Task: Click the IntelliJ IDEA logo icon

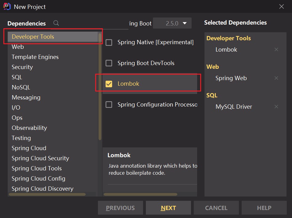Action: click(7, 6)
